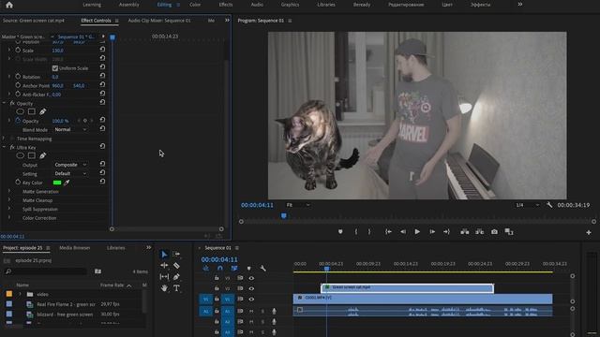Switch to Assembly workspace

129,5
